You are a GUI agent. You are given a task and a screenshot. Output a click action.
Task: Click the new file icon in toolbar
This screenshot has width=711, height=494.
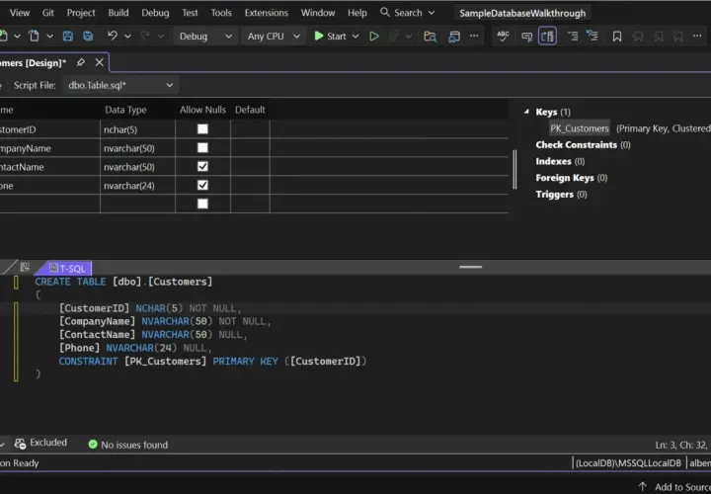[34, 36]
